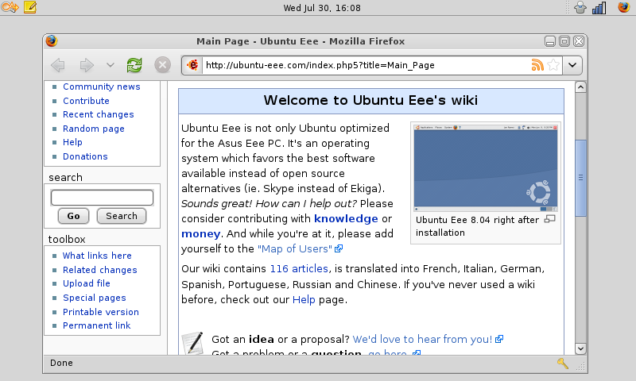636x381 pixels.
Task: Click the scrollbar up arrow
Action: [x=580, y=87]
